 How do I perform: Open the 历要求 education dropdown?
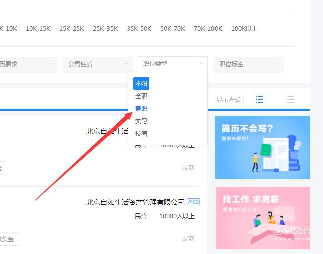(x=28, y=64)
